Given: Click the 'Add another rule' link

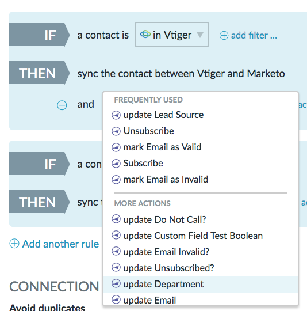Looking at the screenshot, I should point(60,244).
